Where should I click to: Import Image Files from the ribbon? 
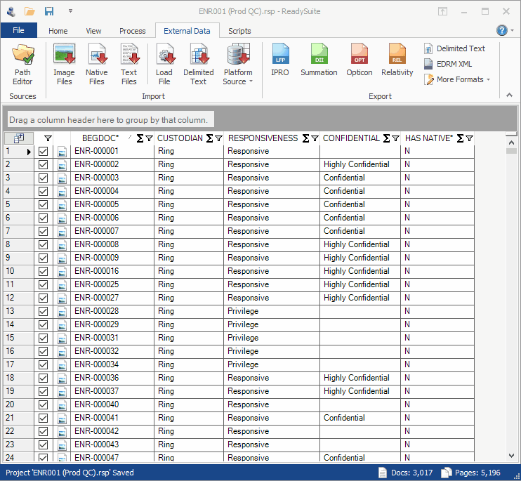pyautogui.click(x=64, y=63)
